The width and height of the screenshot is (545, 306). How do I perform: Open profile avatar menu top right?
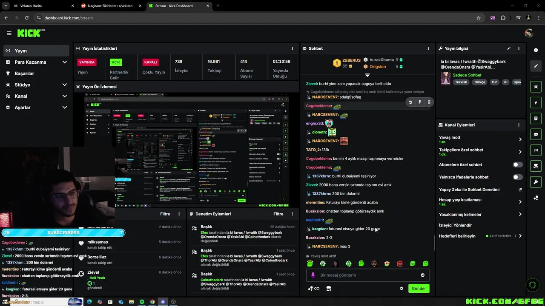[x=529, y=33]
